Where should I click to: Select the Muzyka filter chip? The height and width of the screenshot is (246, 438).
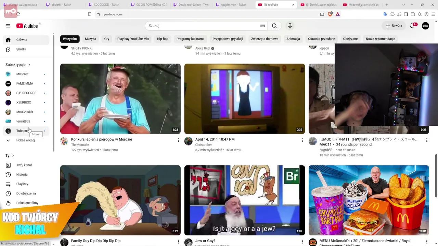[90, 39]
